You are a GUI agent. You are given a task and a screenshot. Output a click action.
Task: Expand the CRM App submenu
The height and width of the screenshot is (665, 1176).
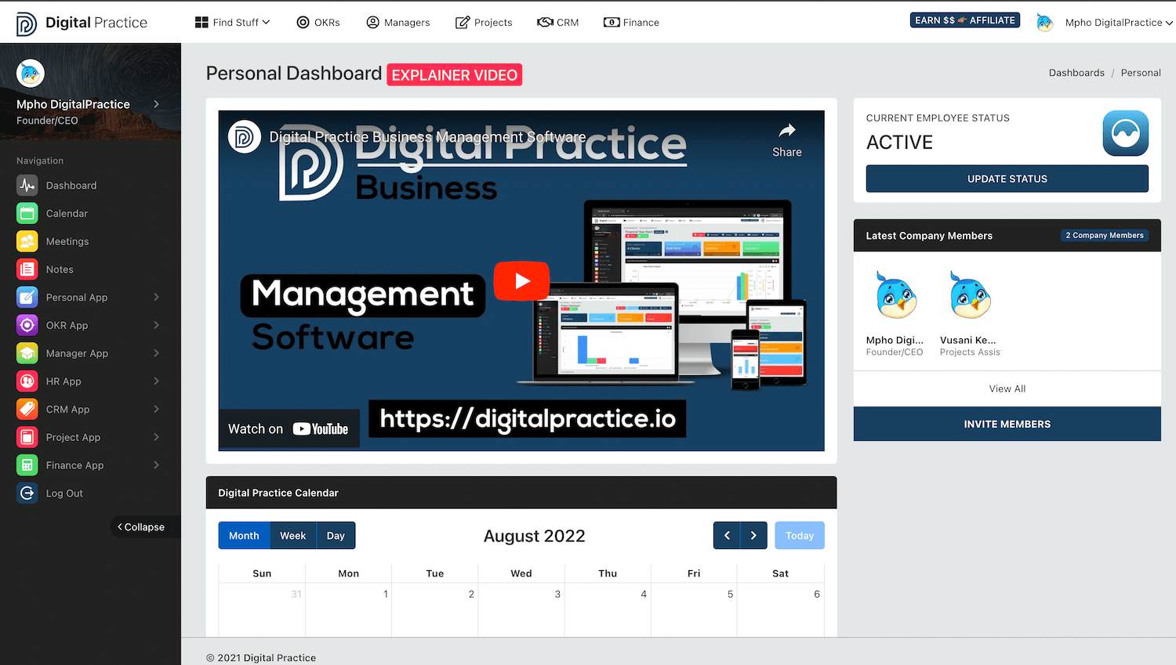pos(156,409)
